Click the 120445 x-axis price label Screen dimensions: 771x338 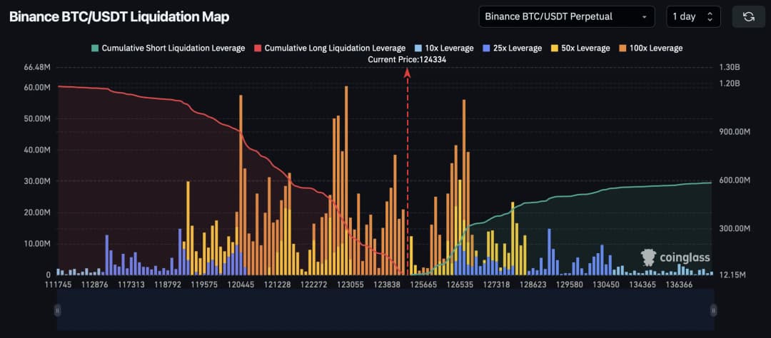240,285
